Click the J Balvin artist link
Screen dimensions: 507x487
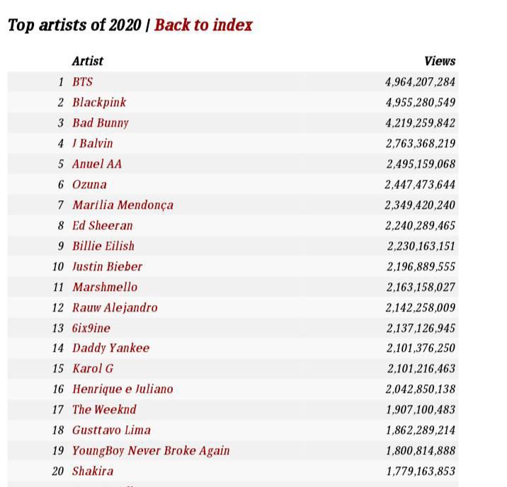coord(92,143)
